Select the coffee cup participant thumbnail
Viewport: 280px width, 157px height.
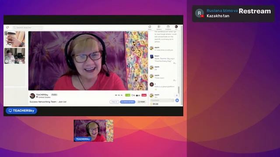14,39
